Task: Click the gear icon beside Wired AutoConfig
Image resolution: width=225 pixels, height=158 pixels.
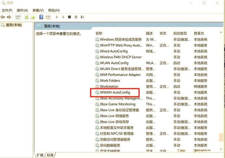Action: click(97, 51)
